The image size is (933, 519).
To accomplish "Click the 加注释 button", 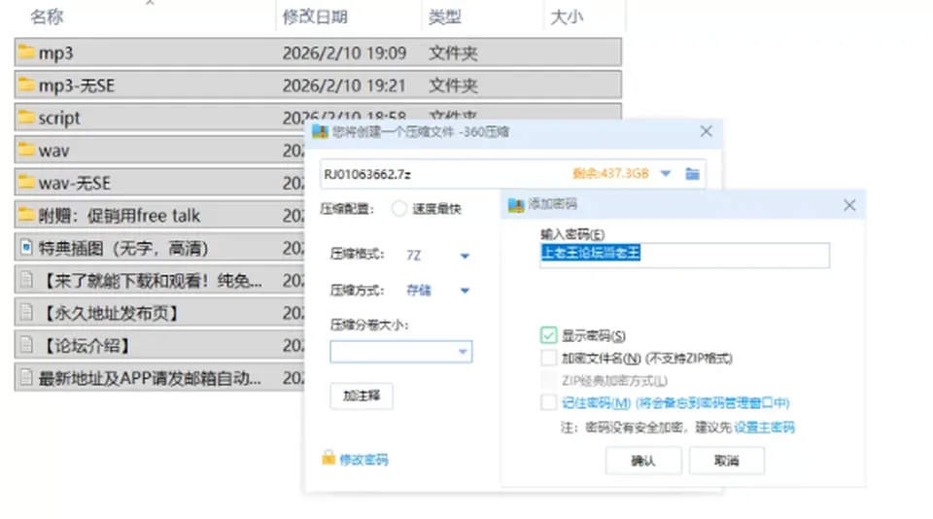I will point(362,396).
